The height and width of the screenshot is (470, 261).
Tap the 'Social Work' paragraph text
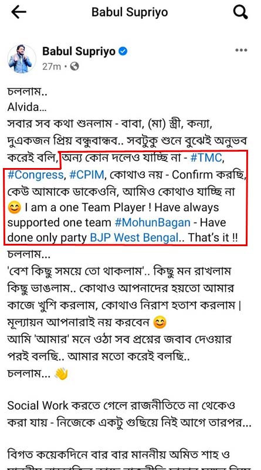point(129,415)
